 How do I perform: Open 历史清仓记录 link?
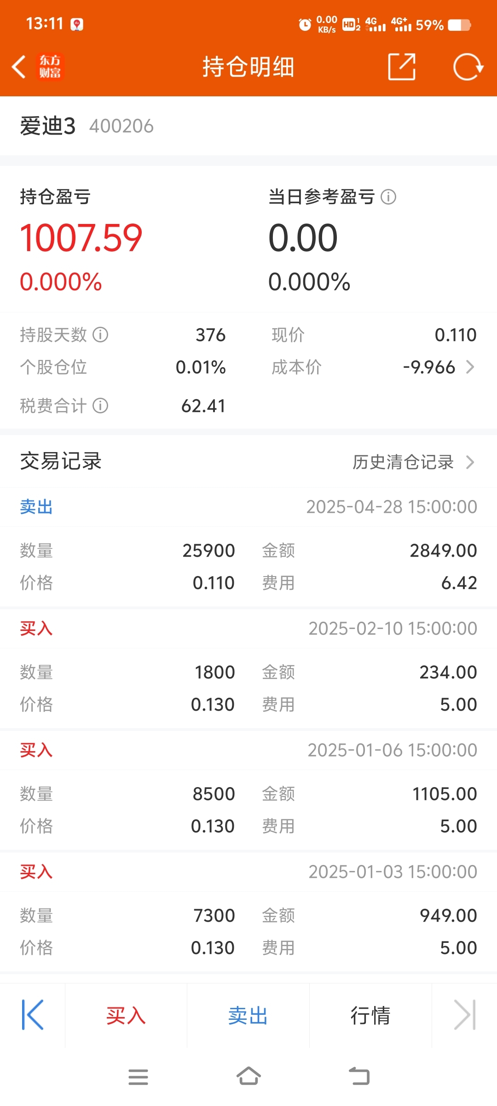click(413, 462)
